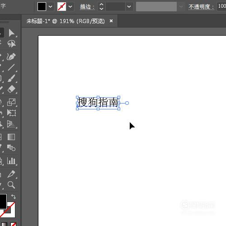The image size is (226, 226).
Task: Close the 未标题-1 document tab
Action: point(111,21)
